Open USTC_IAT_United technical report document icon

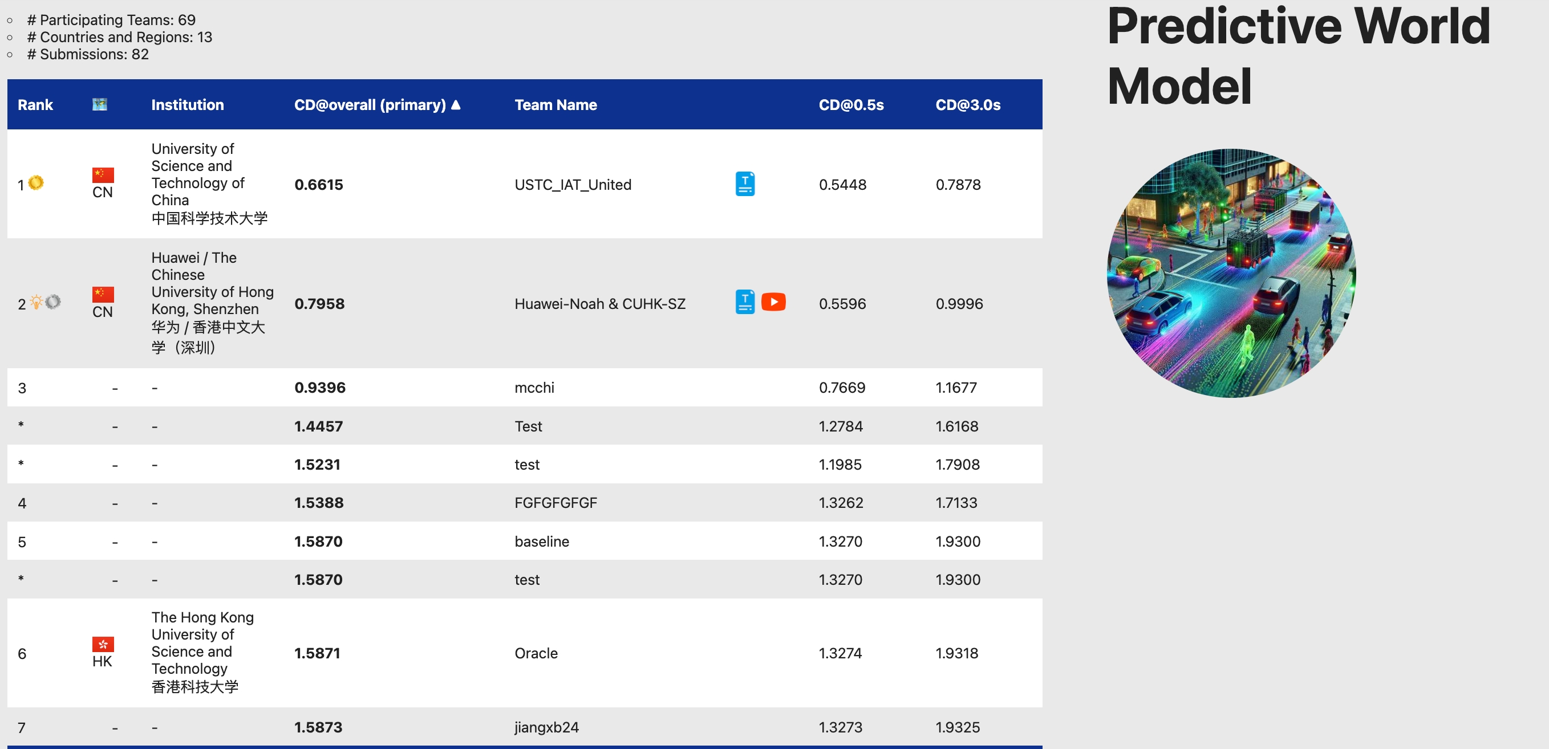coord(744,184)
